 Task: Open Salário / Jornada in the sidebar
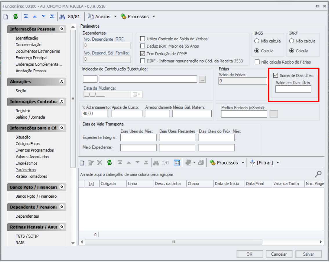click(x=30, y=117)
